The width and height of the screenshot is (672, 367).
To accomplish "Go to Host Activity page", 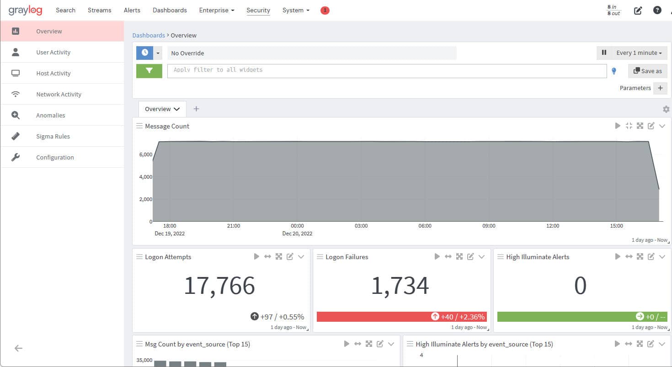I will tap(62, 73).
